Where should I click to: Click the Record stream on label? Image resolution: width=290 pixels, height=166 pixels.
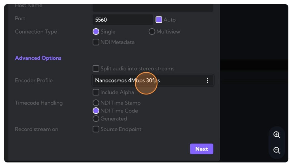tap(37, 129)
